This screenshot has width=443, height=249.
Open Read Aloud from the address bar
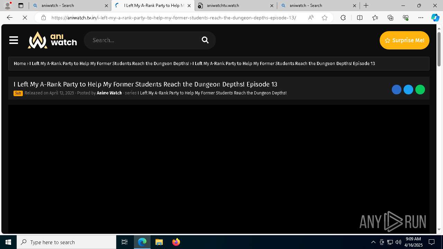311,18
